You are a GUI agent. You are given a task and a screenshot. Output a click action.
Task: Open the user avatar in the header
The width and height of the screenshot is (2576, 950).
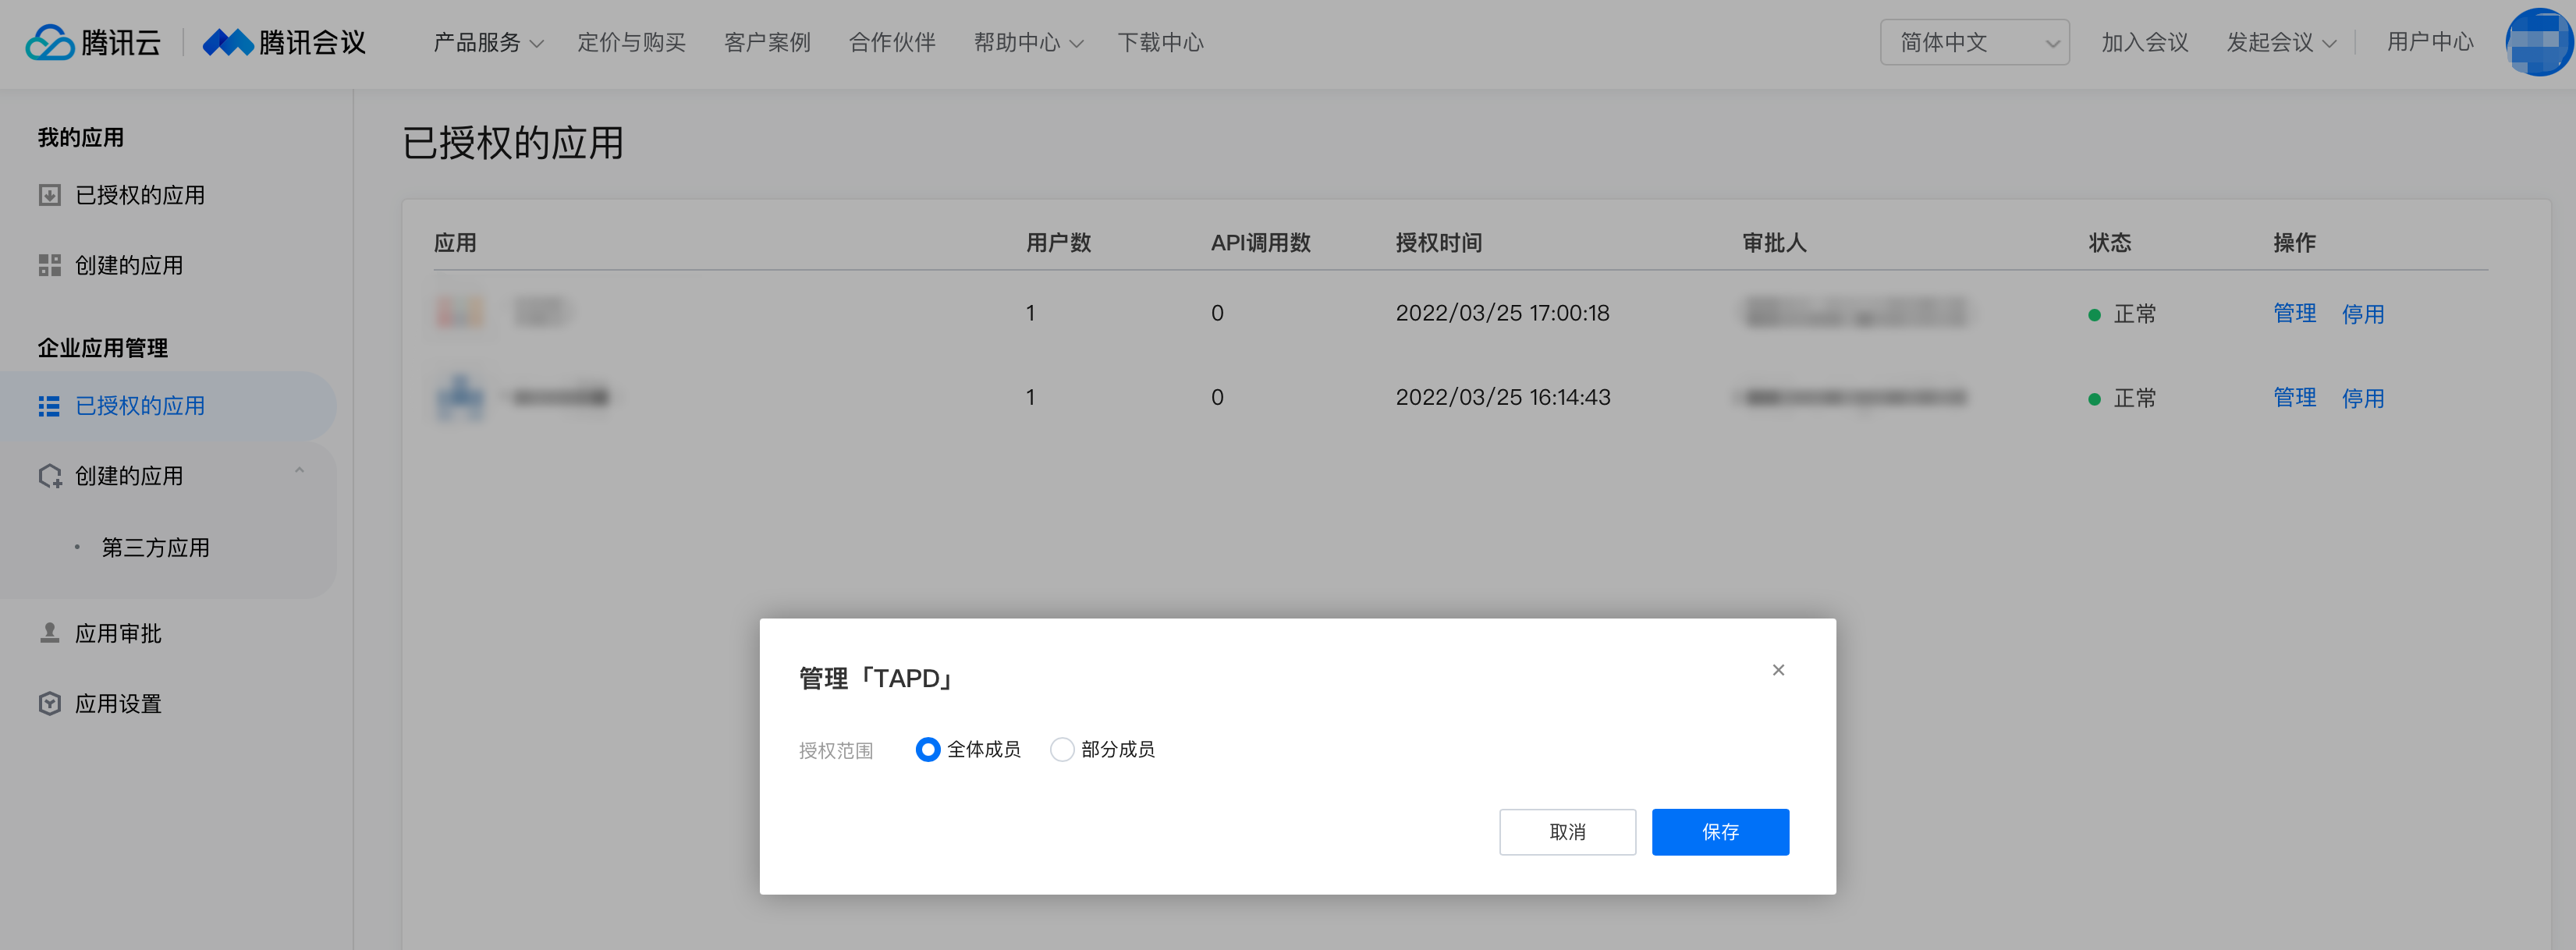(2538, 42)
